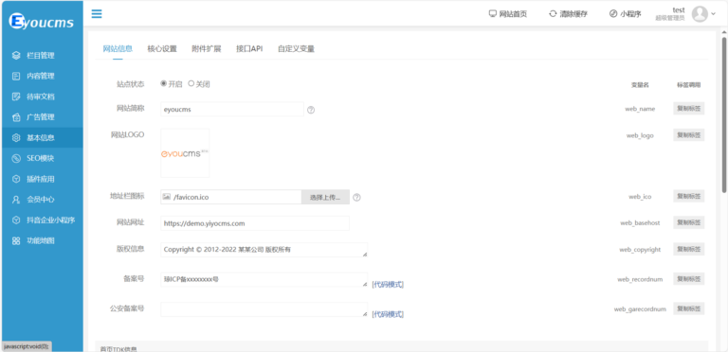Screen dimensions: 728x352
Task: Click help icon beside 选择上传 button
Action: pos(356,198)
